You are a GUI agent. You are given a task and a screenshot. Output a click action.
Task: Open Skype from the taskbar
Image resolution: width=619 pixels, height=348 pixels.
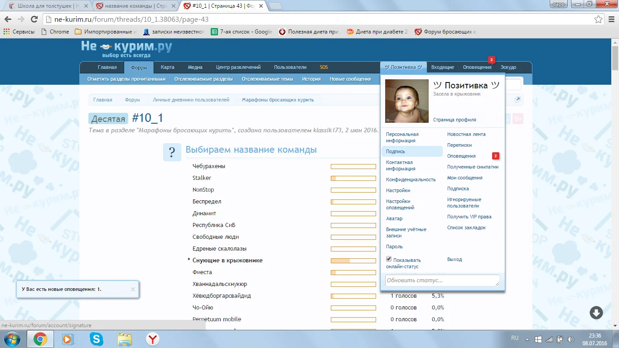click(96, 339)
